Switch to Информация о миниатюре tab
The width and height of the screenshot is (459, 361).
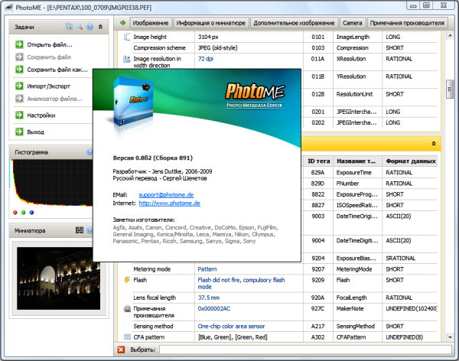[x=211, y=23]
